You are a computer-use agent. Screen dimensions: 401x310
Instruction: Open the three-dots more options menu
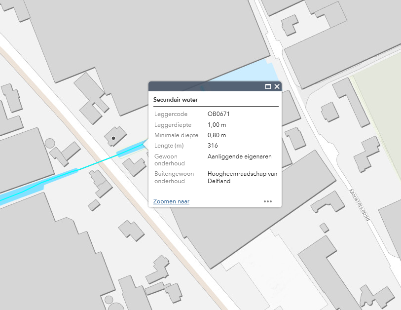click(268, 201)
